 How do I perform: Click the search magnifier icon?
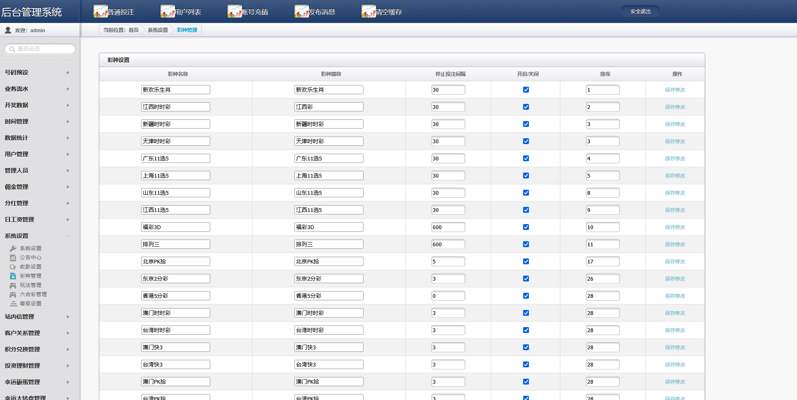(x=12, y=49)
